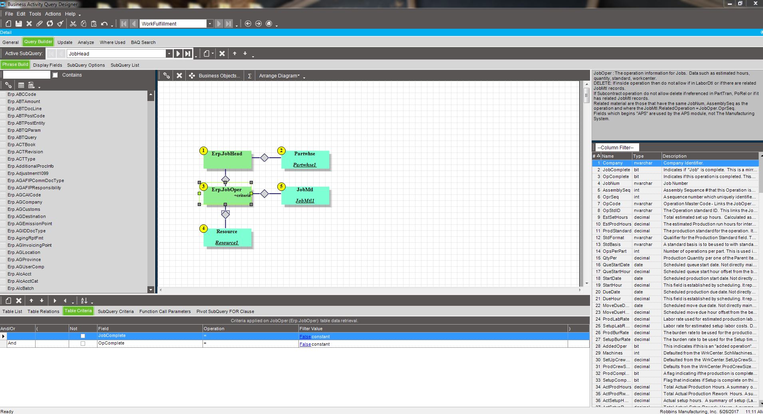Select Erp.AGCompany in the table list
763x414 pixels.
click(x=24, y=202)
